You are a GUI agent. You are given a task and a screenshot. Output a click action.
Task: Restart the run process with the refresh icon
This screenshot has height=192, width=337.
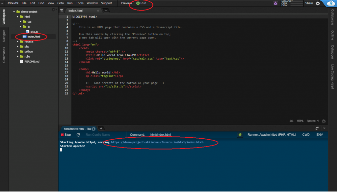tap(78, 135)
